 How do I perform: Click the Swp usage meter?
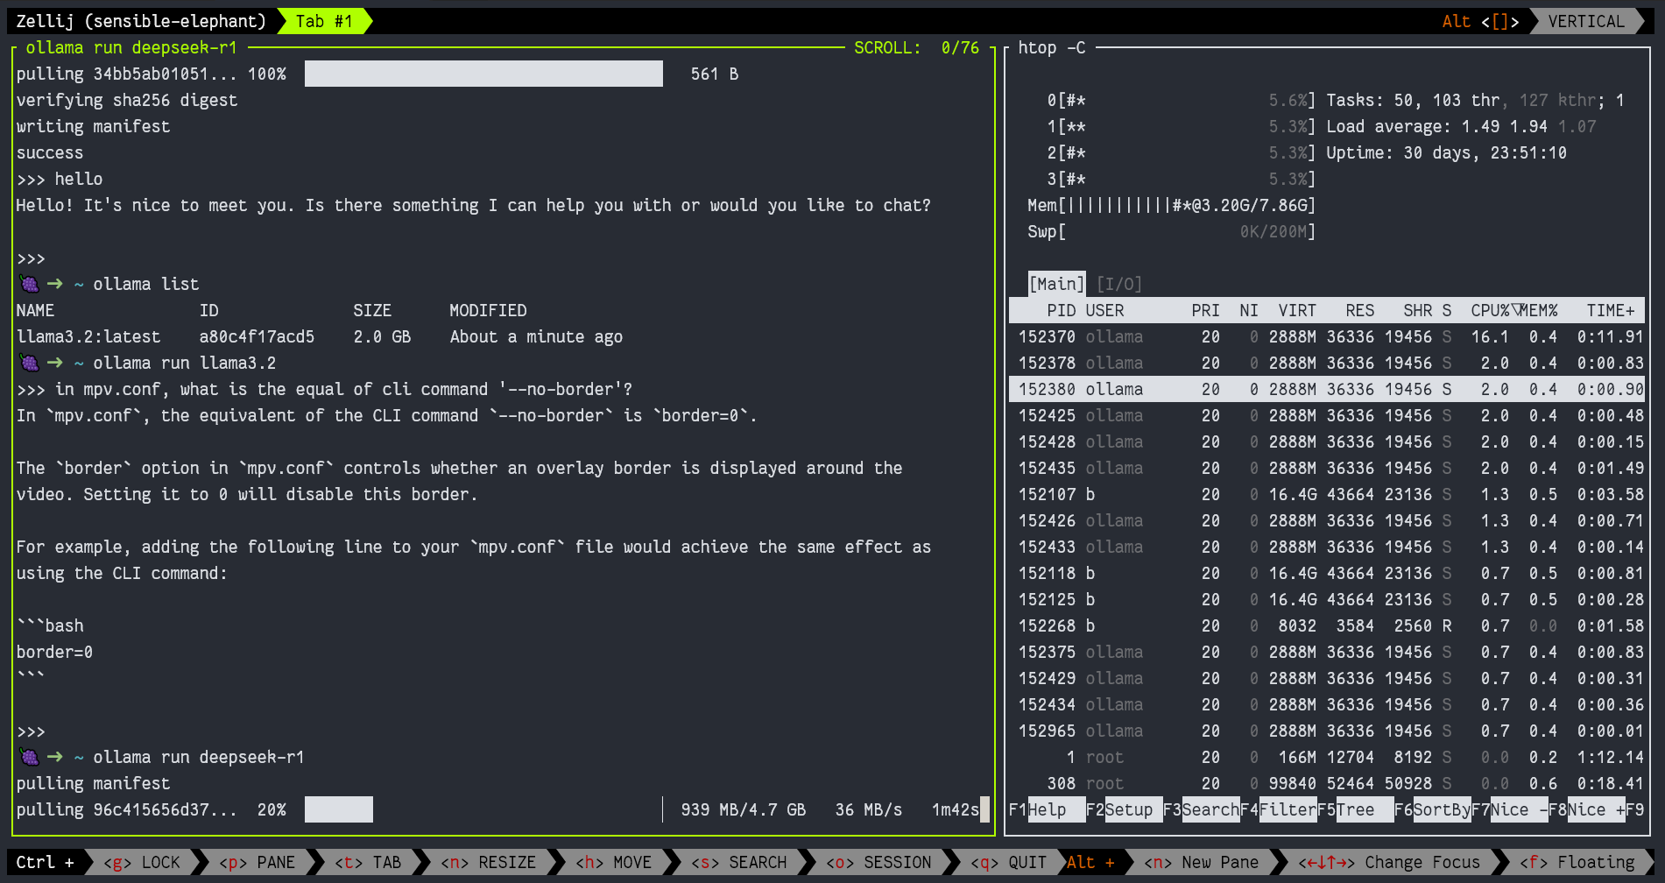(x=1172, y=231)
